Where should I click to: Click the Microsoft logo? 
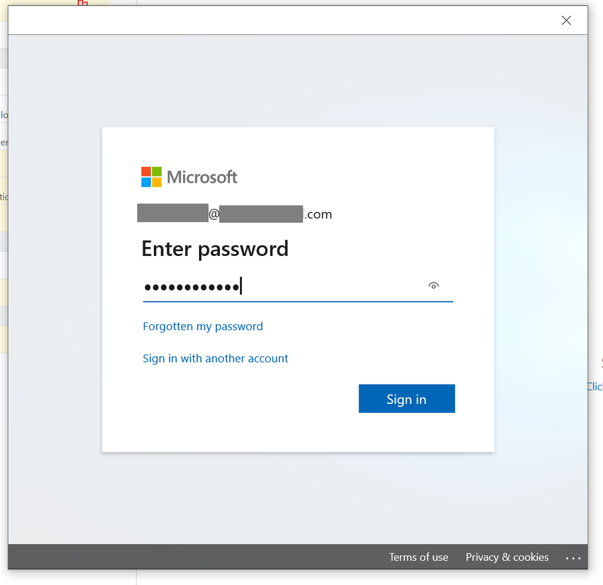tap(189, 177)
